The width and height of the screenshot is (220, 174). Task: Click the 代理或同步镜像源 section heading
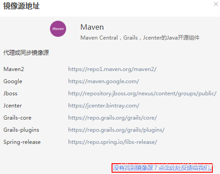[26, 53]
